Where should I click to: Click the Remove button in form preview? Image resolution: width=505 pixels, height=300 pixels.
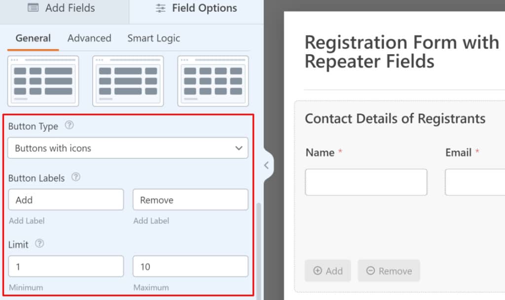point(389,271)
